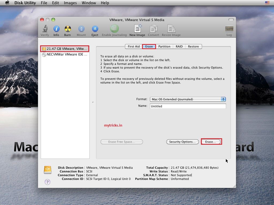Click the Write Status value Read/Write
The image size is (274, 205).
tap(179, 171)
